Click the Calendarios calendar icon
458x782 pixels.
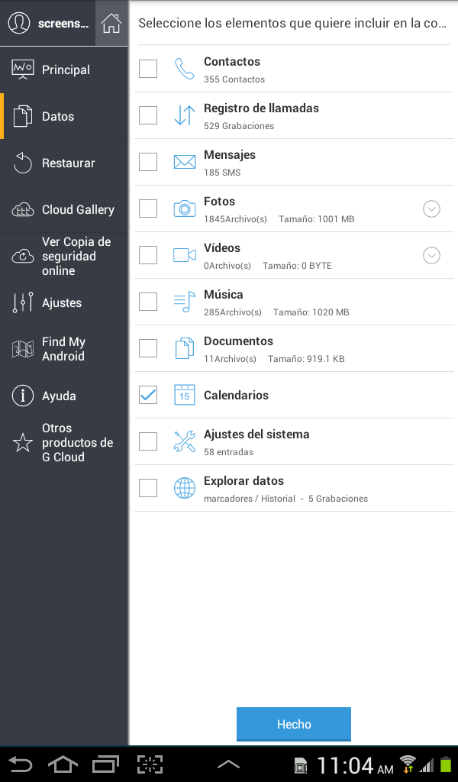[185, 395]
